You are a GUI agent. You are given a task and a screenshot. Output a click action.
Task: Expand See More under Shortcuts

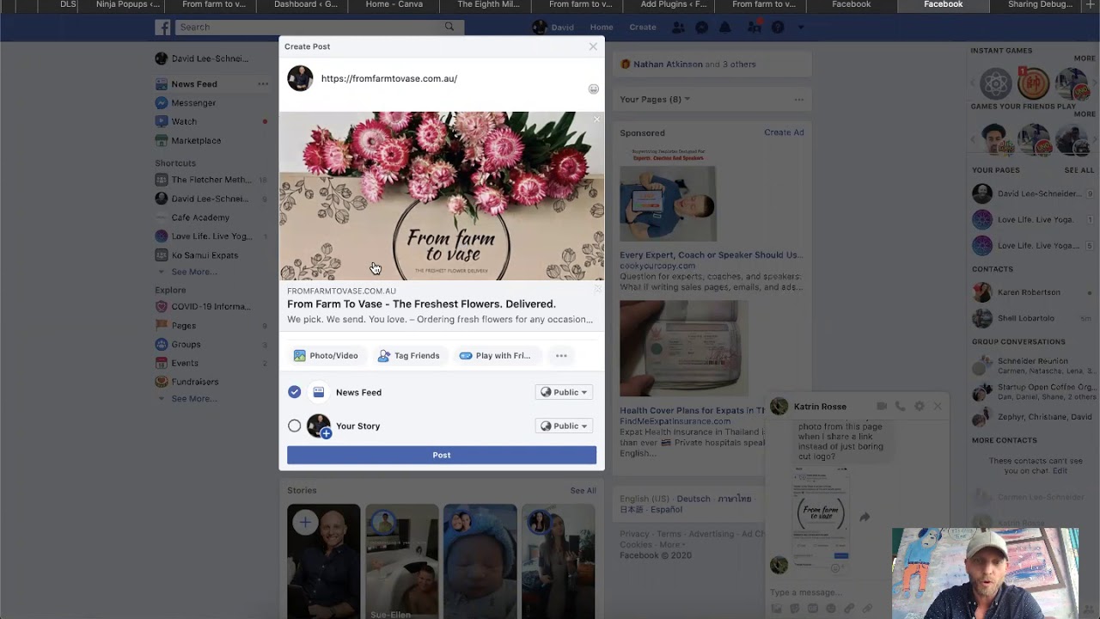(x=194, y=272)
